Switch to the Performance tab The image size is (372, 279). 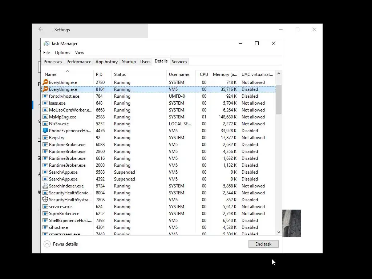coord(79,62)
